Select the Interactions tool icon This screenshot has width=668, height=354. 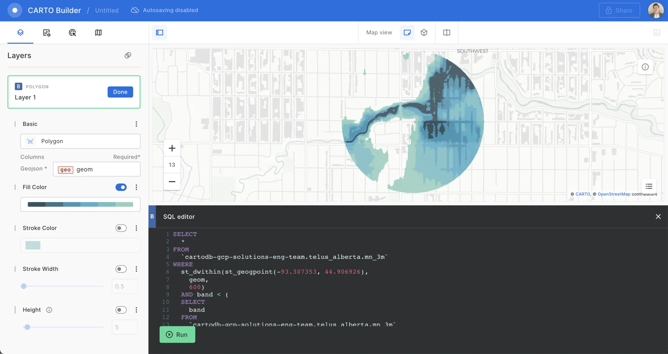(73, 32)
